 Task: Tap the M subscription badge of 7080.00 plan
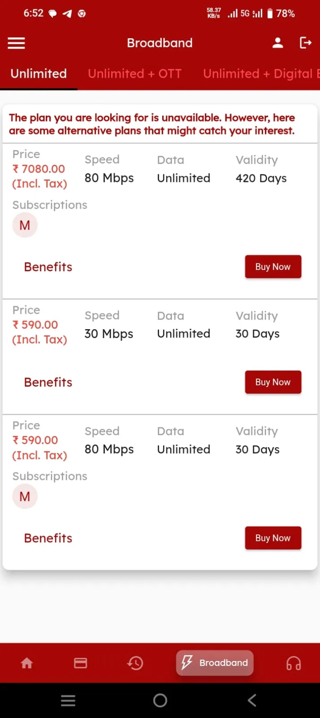tap(25, 225)
